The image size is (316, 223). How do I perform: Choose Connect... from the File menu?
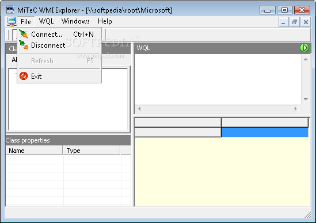[59, 34]
